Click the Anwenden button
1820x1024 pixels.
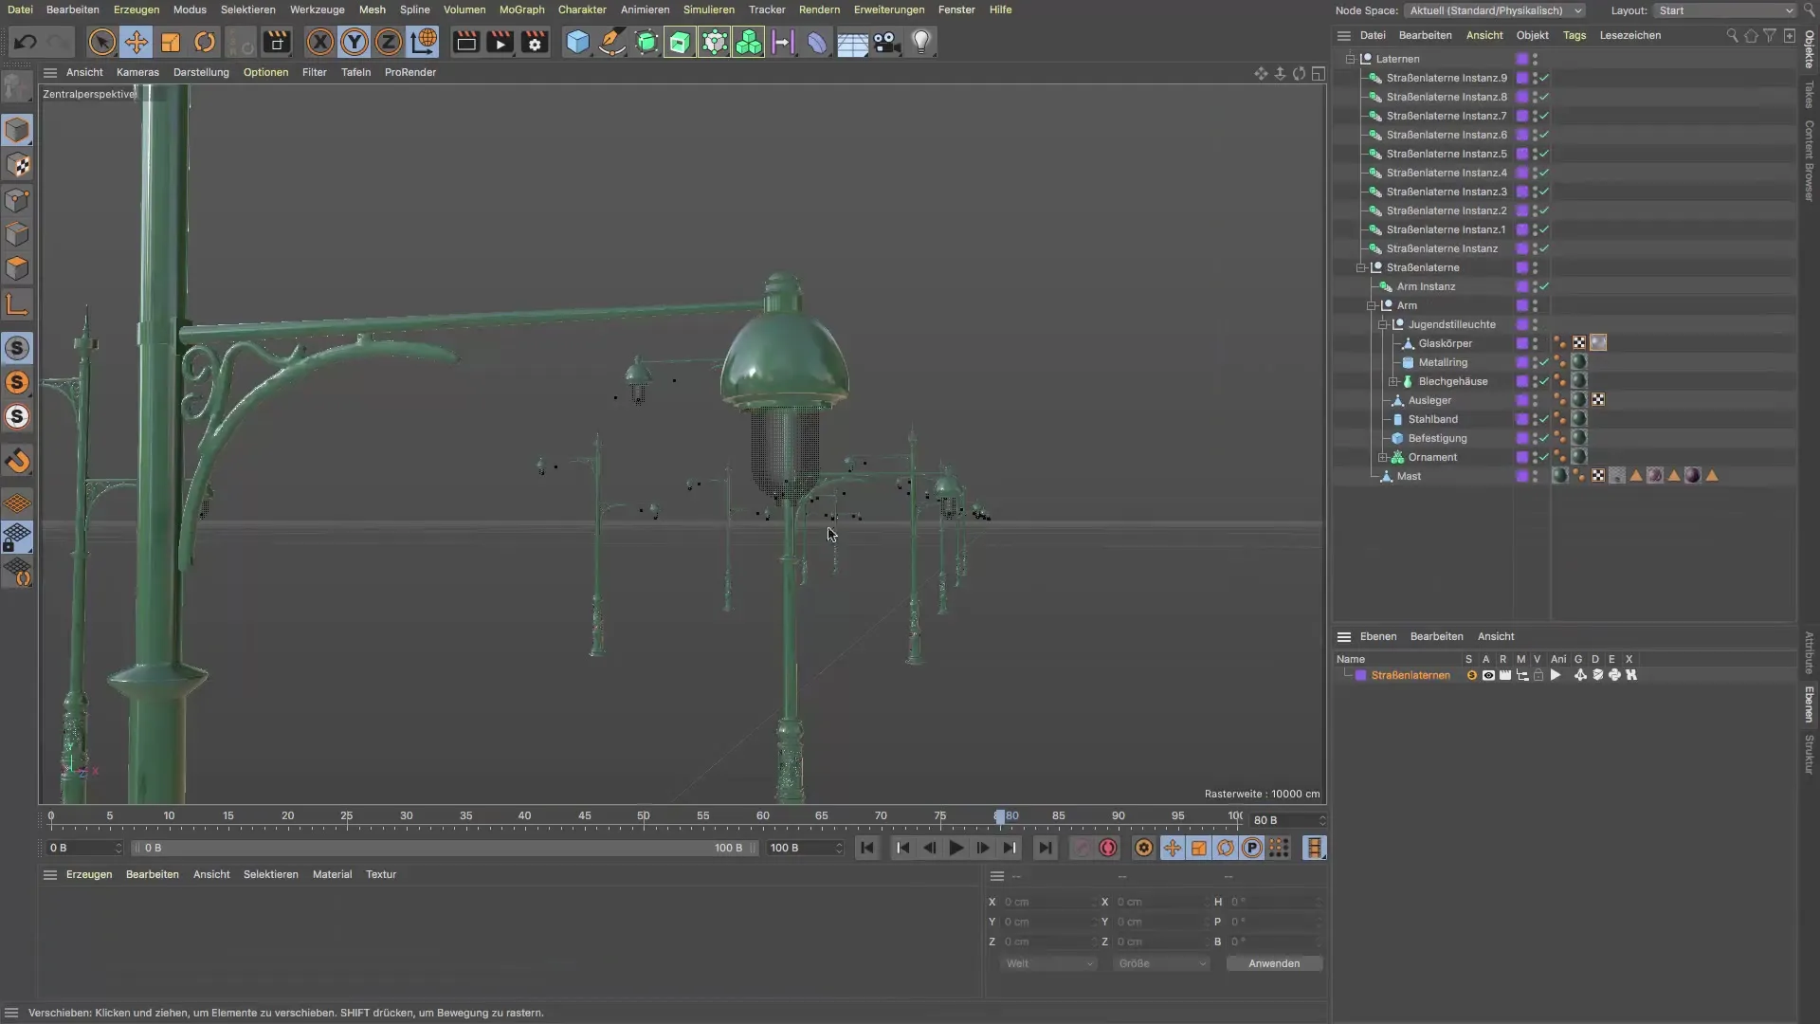(1274, 963)
